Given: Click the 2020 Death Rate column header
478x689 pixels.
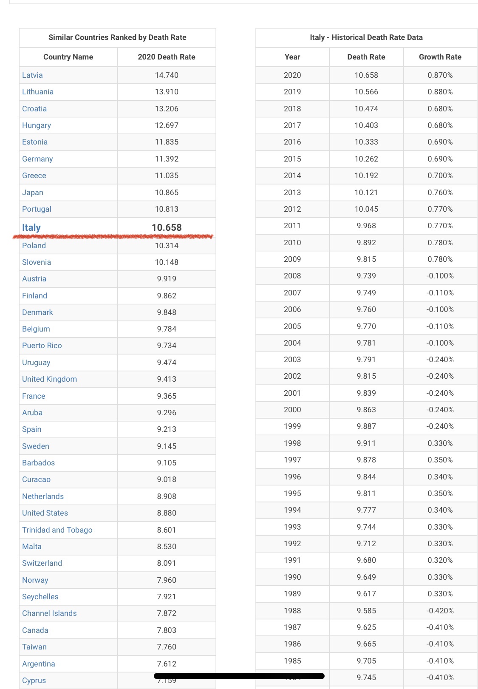Looking at the screenshot, I should (x=167, y=57).
